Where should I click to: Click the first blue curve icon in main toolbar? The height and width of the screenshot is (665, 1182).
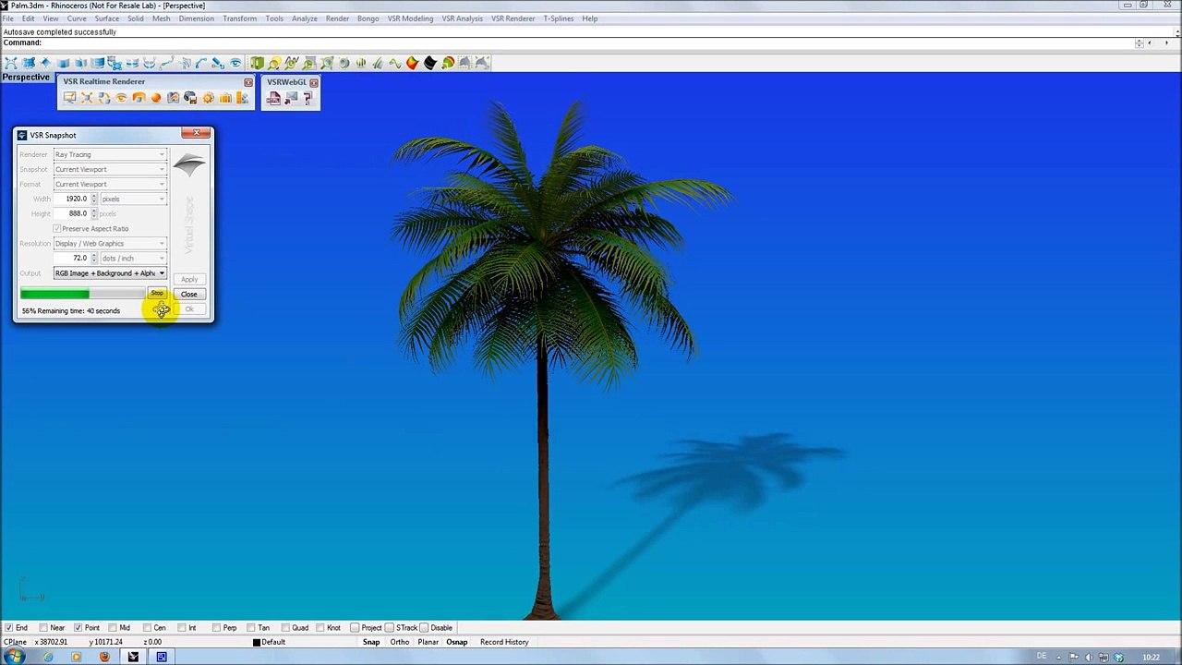click(166, 63)
